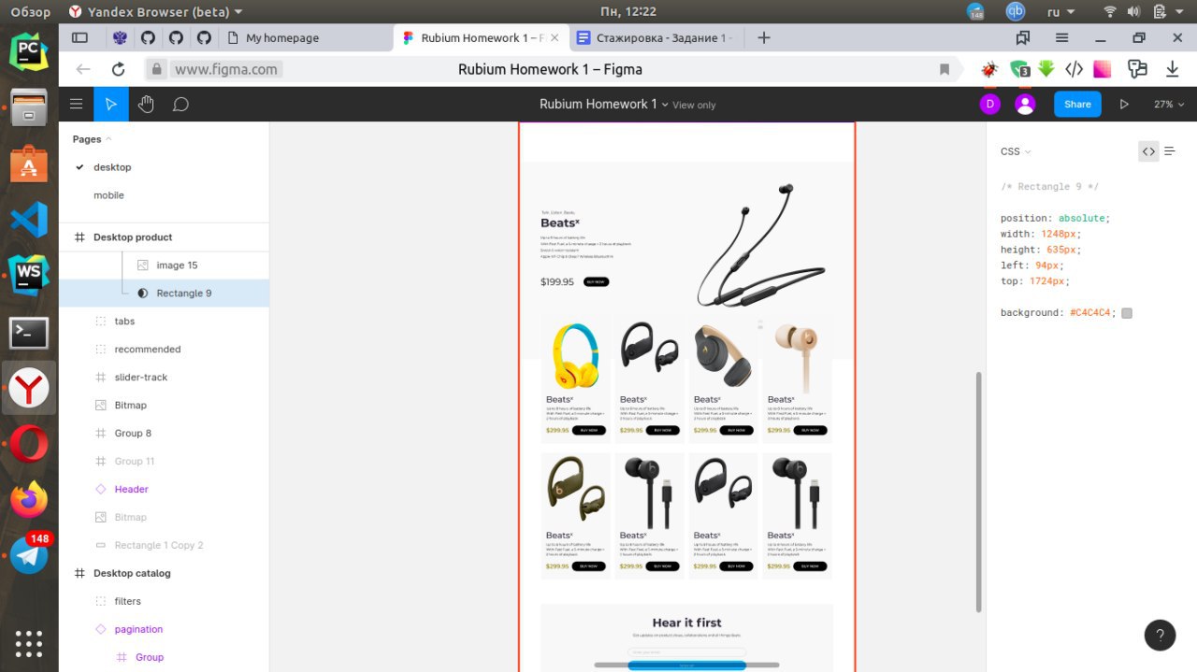Screen dimensions: 1197x672
Task: Open the ladybug extension icon
Action: (988, 69)
